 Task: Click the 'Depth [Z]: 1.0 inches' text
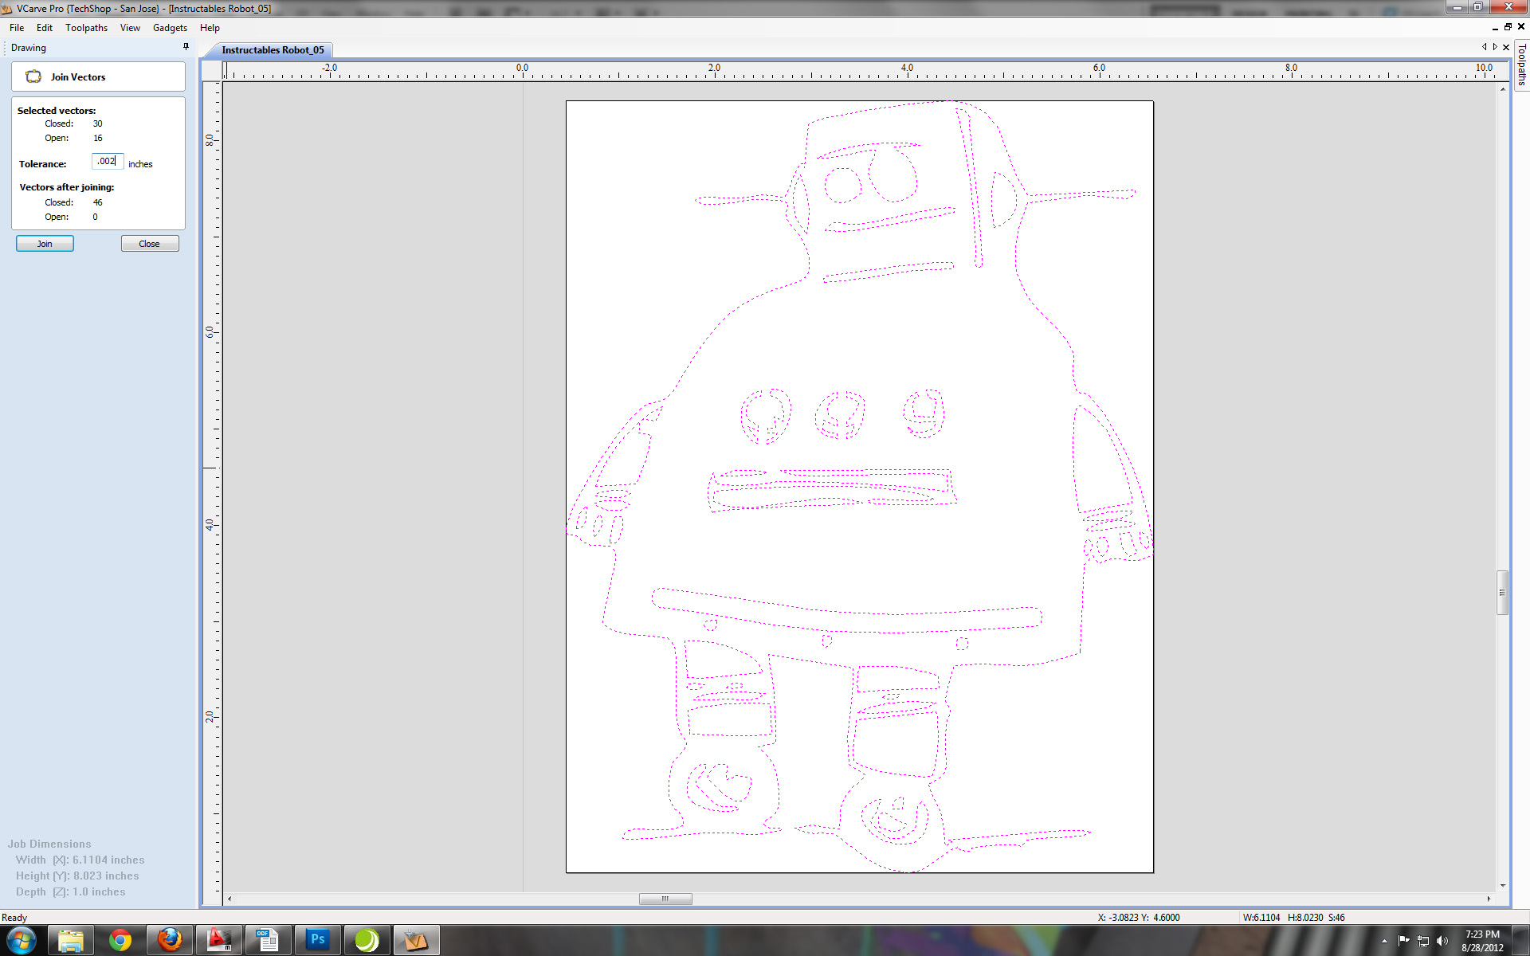[x=71, y=891]
